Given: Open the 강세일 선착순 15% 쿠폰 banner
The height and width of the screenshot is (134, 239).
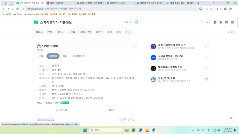Looking at the screenshot, I should pyautogui.click(x=178, y=57).
